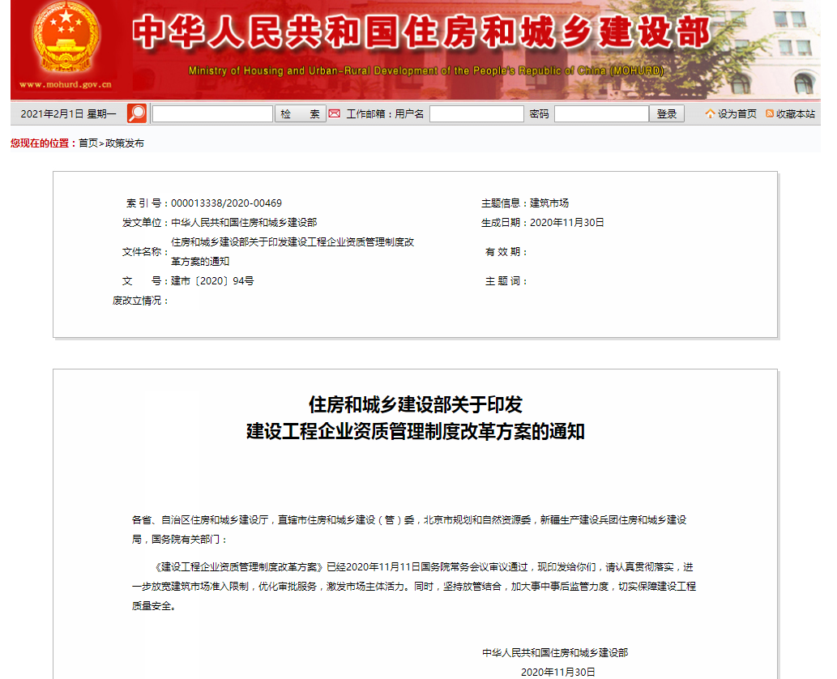The height and width of the screenshot is (679, 837).
Task: Click the file name 住房和城乡建设部关于印发建设工程企业资质管理制度改 in metadata
Action: (x=293, y=241)
